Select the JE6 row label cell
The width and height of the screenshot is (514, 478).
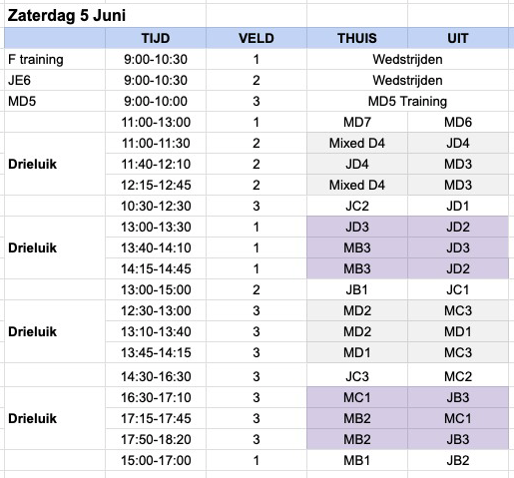55,80
